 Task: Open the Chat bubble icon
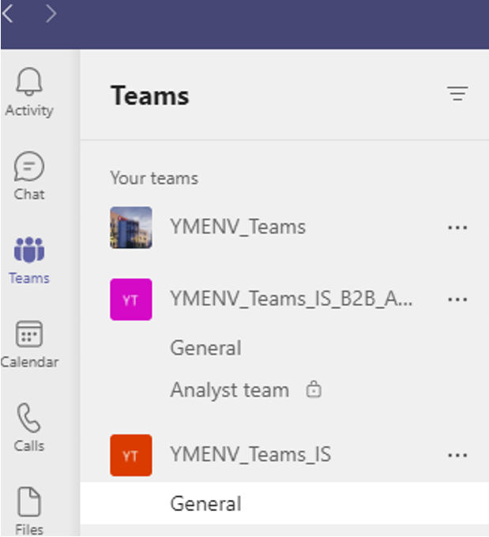29,167
